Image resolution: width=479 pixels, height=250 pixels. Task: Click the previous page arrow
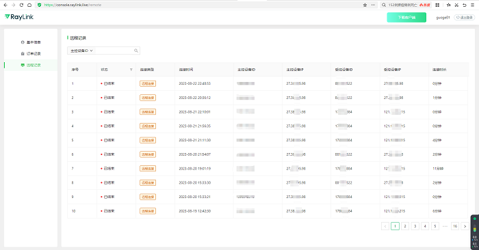tap(385, 226)
